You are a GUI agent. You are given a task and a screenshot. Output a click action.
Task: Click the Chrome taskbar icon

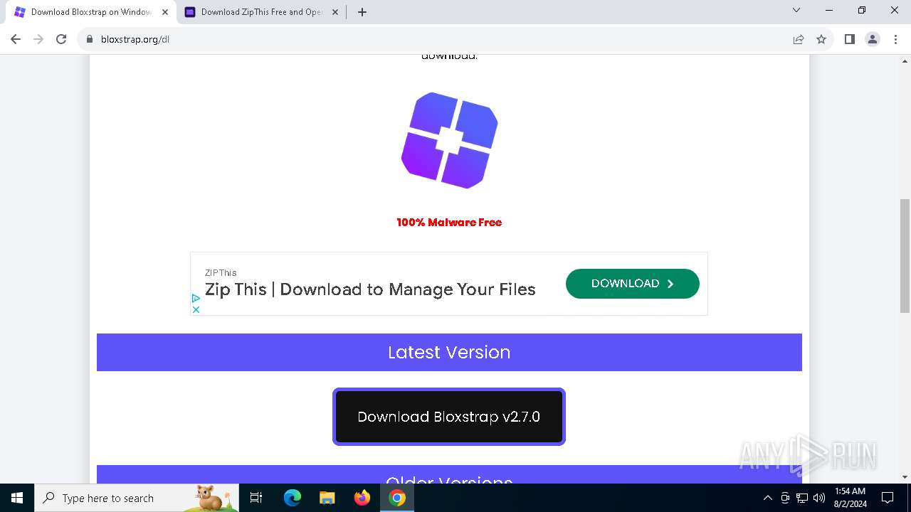tap(397, 498)
